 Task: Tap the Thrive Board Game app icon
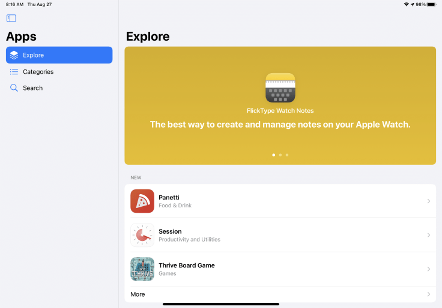pyautogui.click(x=142, y=269)
